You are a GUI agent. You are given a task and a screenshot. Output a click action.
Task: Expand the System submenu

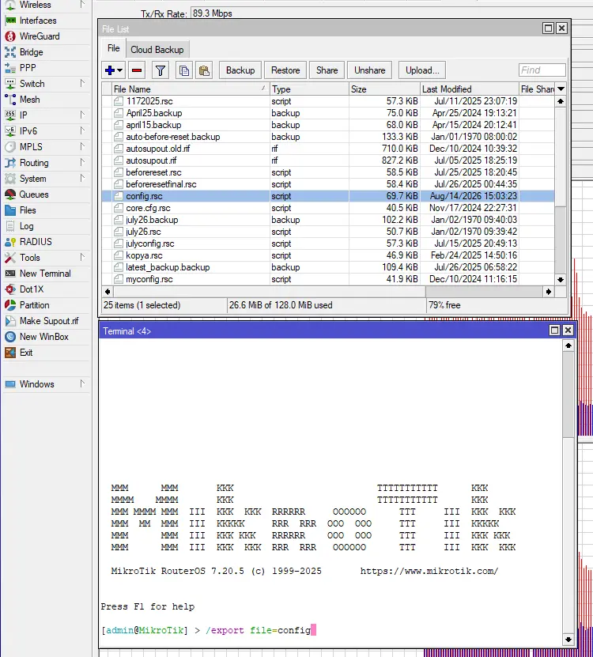[x=82, y=178]
